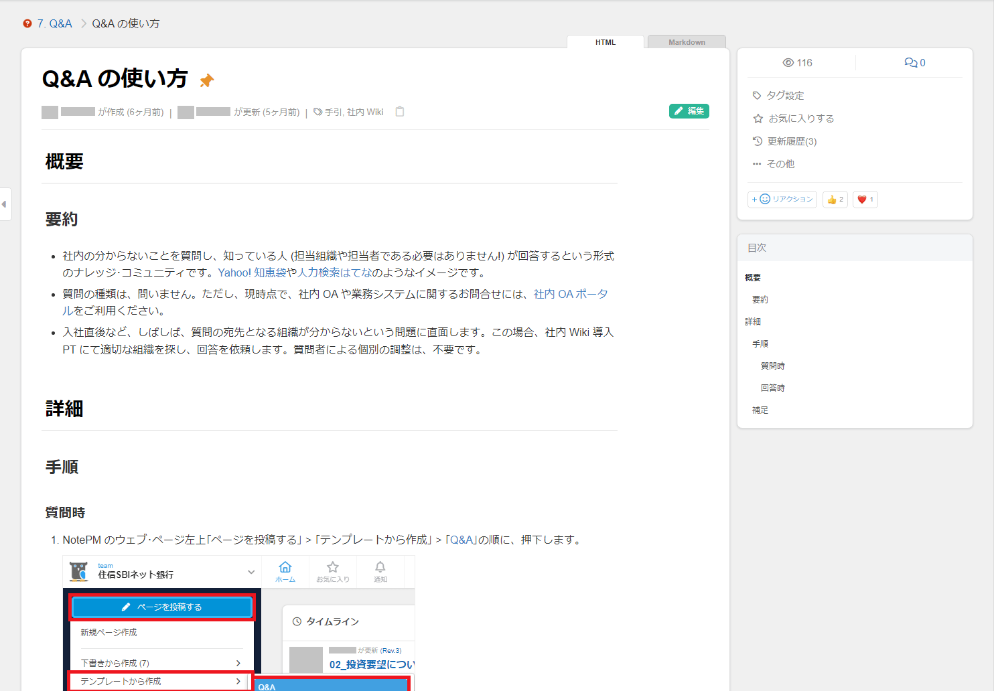Click the embedded NotePM tutorial screenshot
This screenshot has width=994, height=691.
point(238,623)
